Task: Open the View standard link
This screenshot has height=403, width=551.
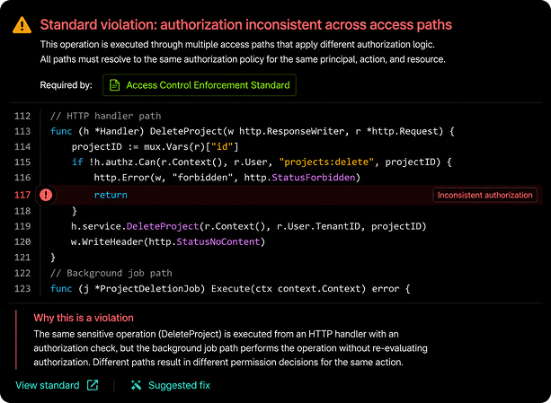Action: 57,385
